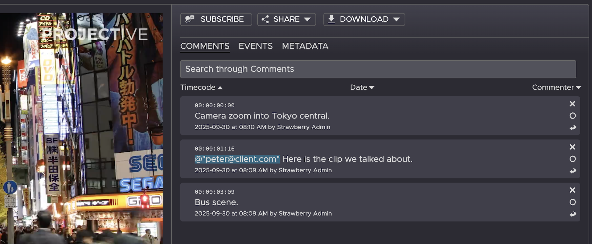Expand the DOWNLOAD dropdown arrow
The image size is (592, 244).
coord(397,19)
